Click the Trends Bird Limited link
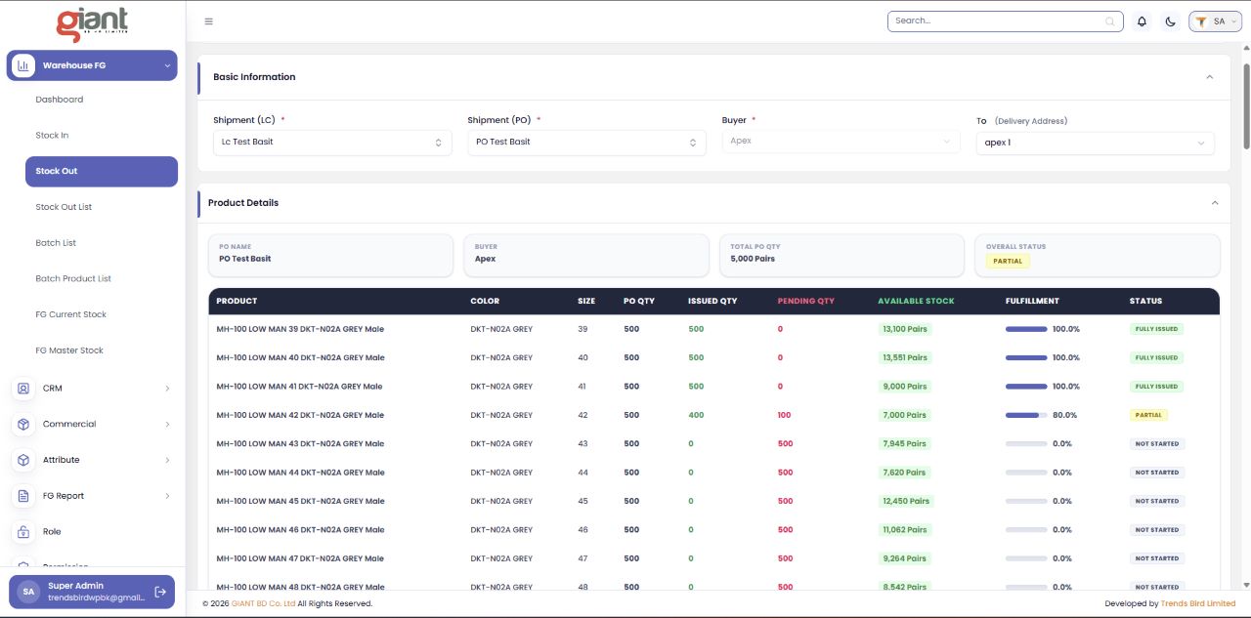This screenshot has width=1251, height=618. [1197, 603]
